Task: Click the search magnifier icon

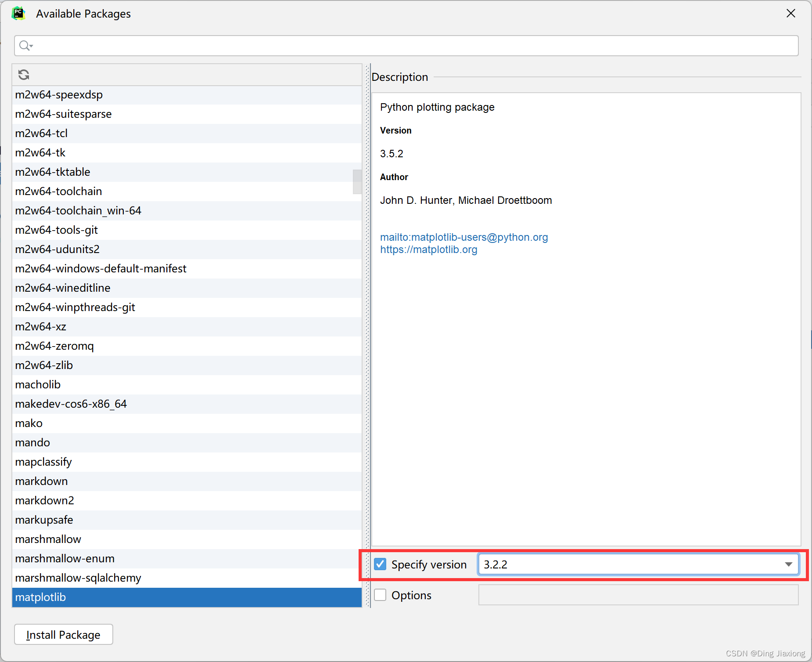Action: [25, 46]
